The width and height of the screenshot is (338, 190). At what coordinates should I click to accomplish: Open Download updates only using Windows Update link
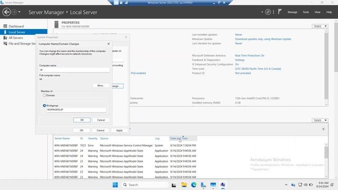click(263, 39)
